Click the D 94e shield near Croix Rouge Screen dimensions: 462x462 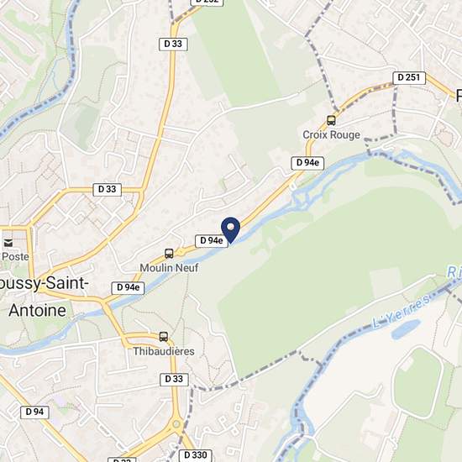click(307, 163)
